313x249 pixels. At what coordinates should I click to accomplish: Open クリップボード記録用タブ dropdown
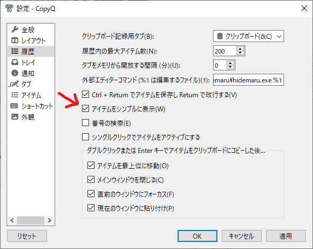[249, 36]
